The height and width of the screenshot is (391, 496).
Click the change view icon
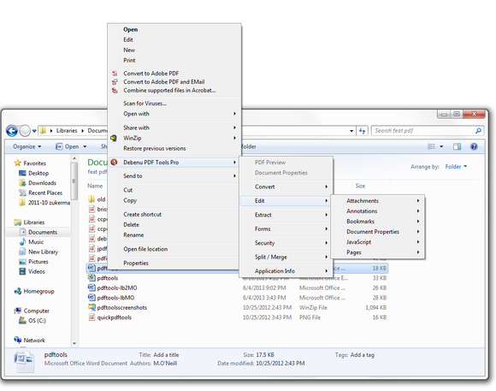pyautogui.click(x=431, y=146)
